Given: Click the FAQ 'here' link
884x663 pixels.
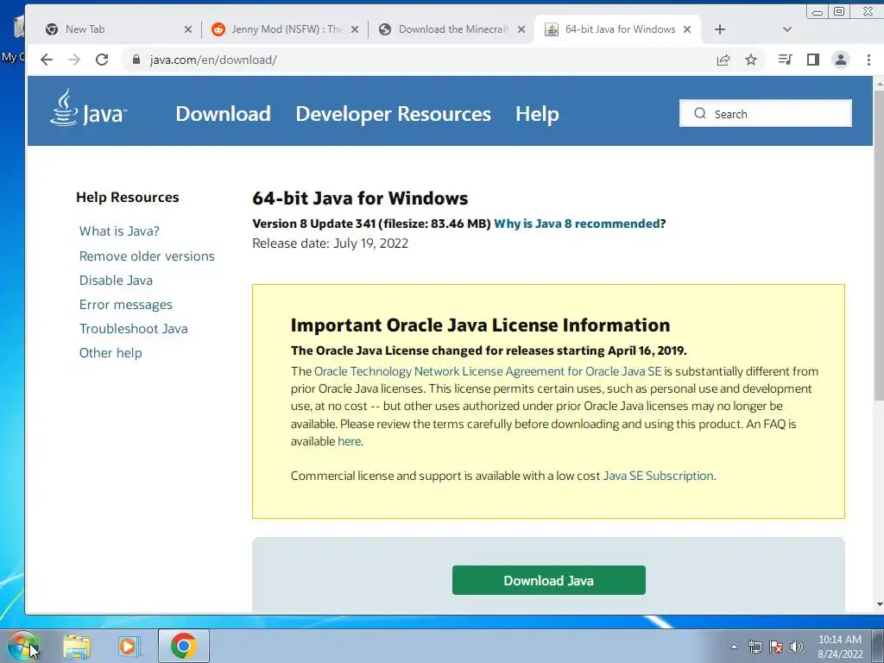Looking at the screenshot, I should (x=349, y=441).
